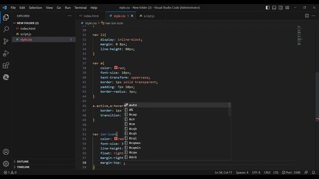The height and width of the screenshot is (179, 319).
Task: Open the Explorer view in activity bar
Action: coord(6,17)
